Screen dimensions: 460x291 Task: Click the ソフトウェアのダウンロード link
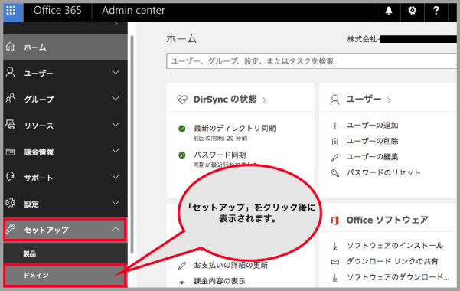coord(398,277)
